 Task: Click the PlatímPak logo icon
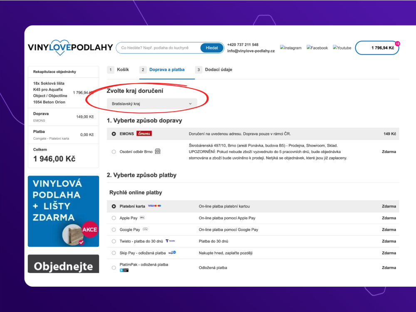click(124, 270)
